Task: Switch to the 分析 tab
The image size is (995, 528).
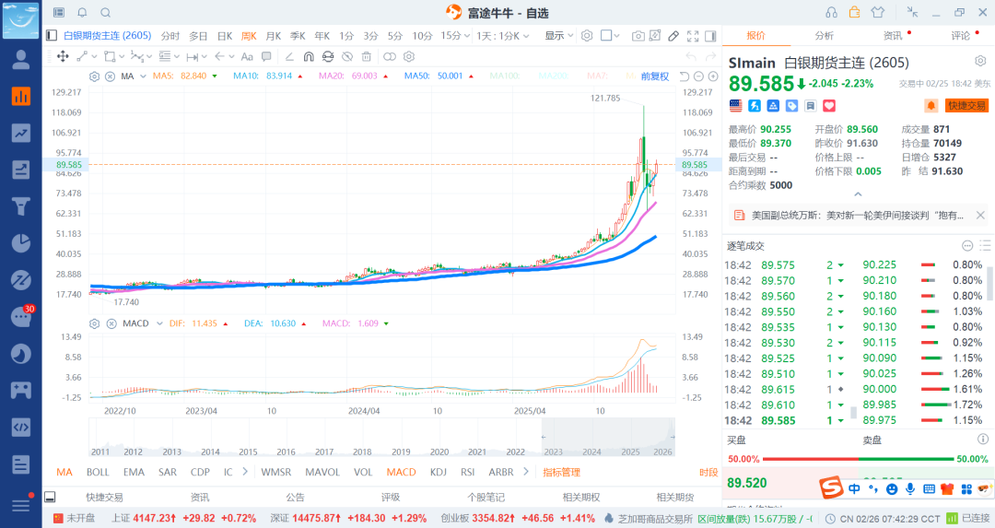Action: [x=825, y=36]
